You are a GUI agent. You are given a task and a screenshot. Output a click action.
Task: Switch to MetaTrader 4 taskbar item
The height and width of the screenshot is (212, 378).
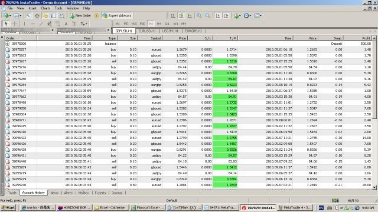[295, 208]
